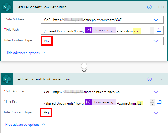This screenshot has height=133, width=168.
Task: Open ellipsis menu of GetFileContentFlowDefinition
Action: pos(161,7)
